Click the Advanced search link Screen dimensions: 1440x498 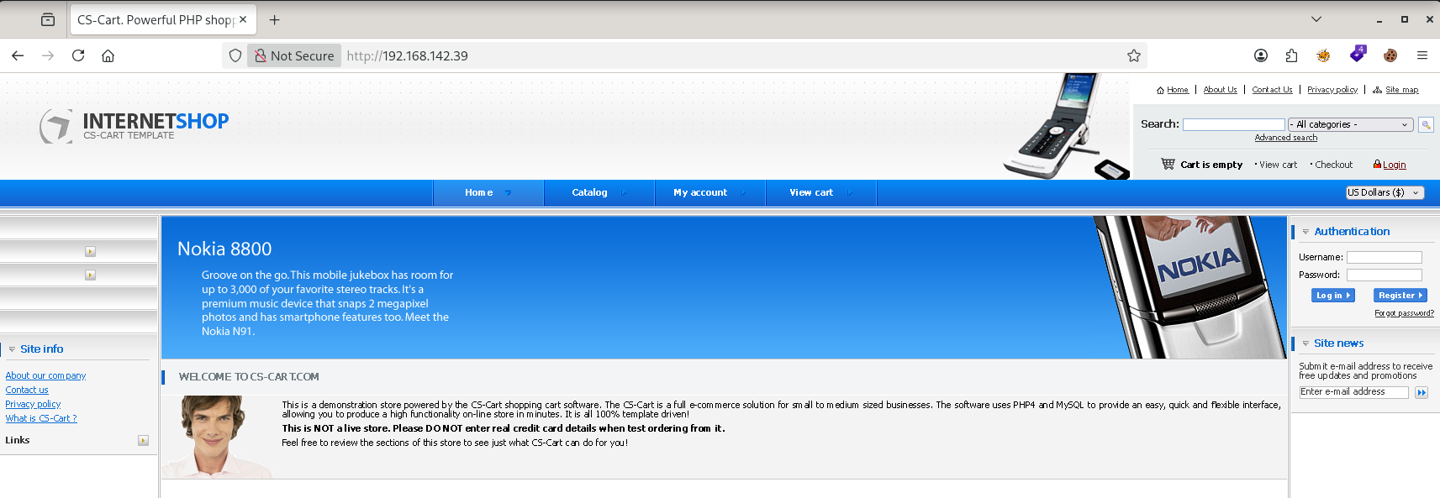click(1285, 138)
